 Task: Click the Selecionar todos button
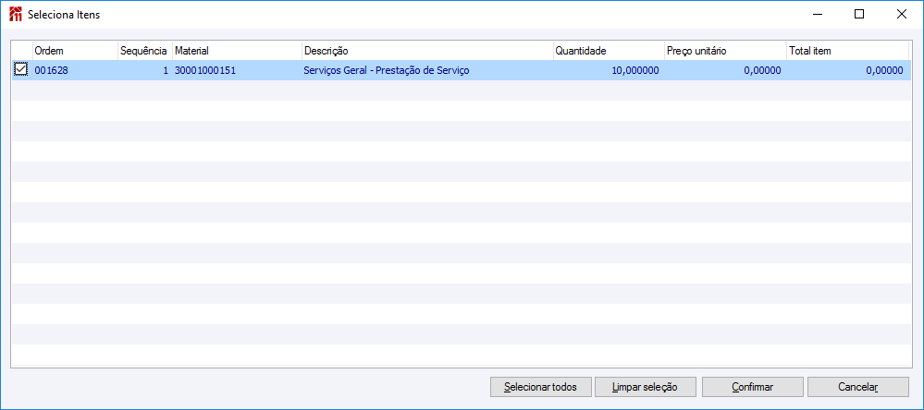click(540, 387)
